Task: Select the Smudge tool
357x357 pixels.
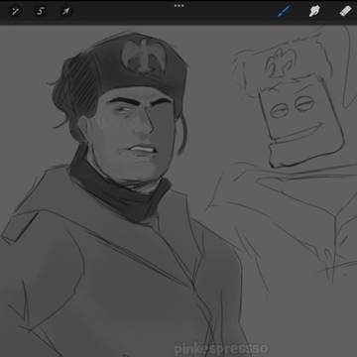Action: (x=314, y=11)
